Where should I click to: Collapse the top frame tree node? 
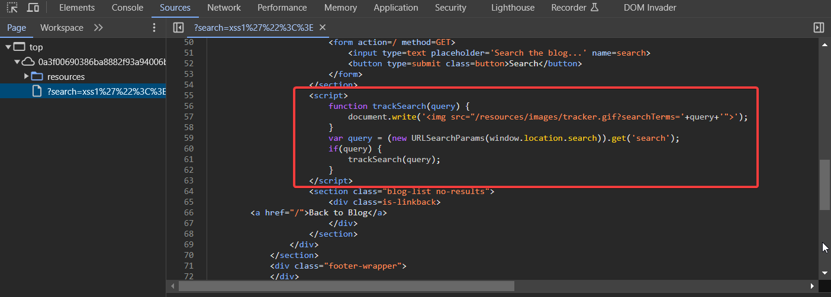click(8, 47)
